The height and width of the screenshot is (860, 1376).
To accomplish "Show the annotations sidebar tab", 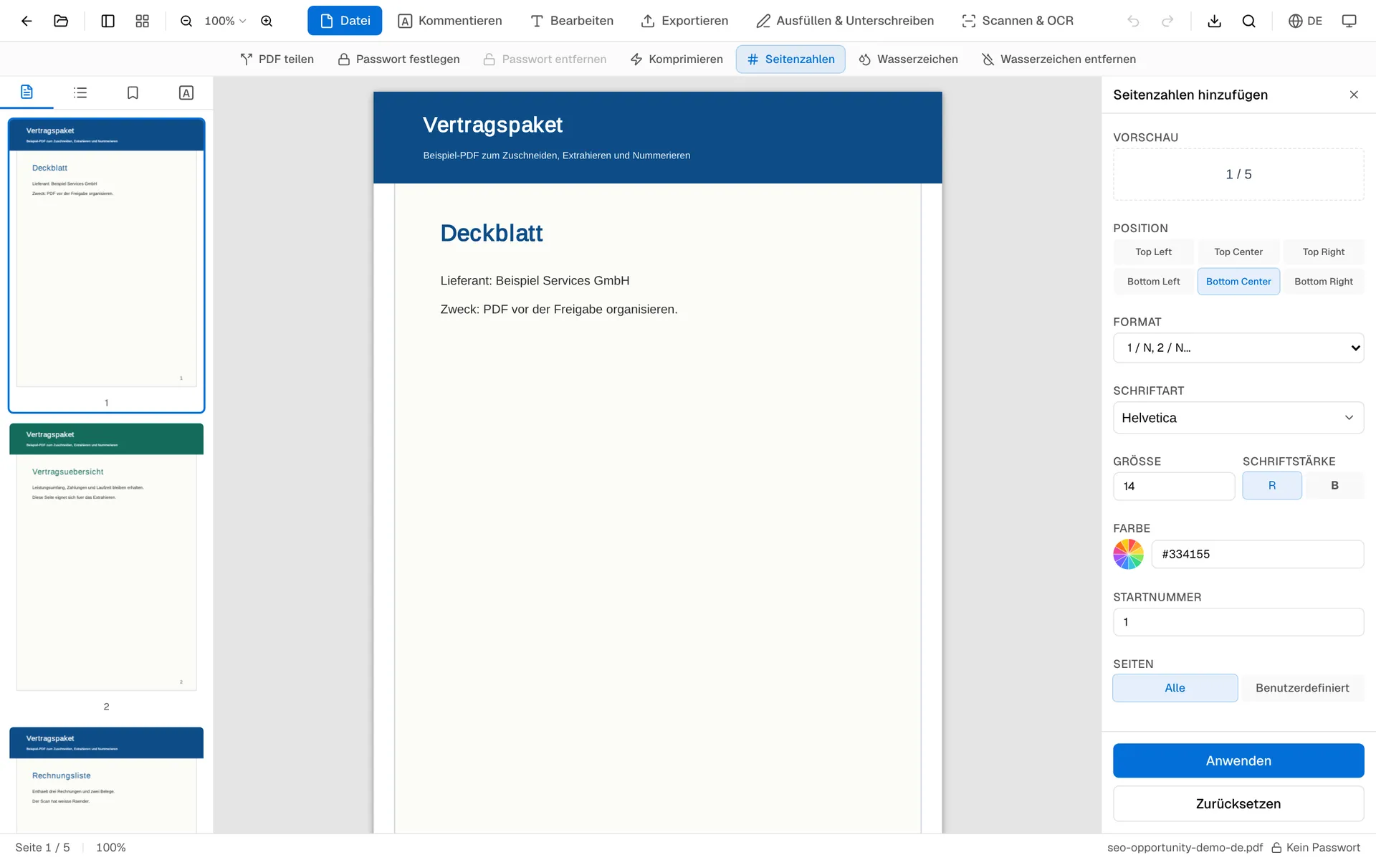I will 186,92.
